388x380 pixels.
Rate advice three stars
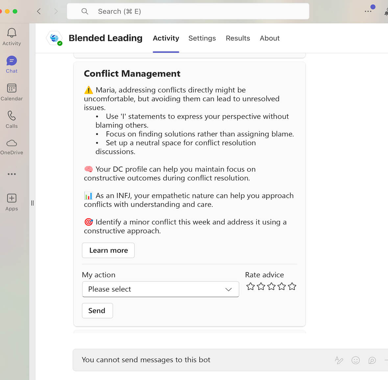(271, 287)
